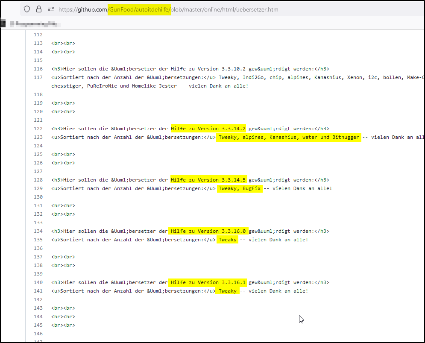The image size is (425, 343).
Task: Click line number 135
Action: point(38,240)
